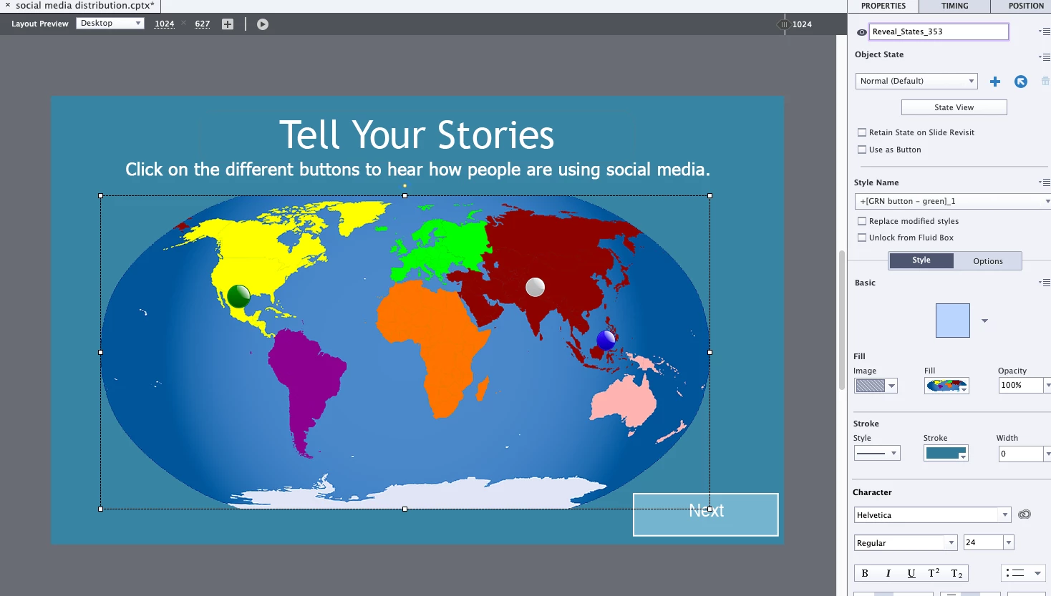Open the stroke color swatch
Viewport: 1051px width, 596px height.
(946, 453)
